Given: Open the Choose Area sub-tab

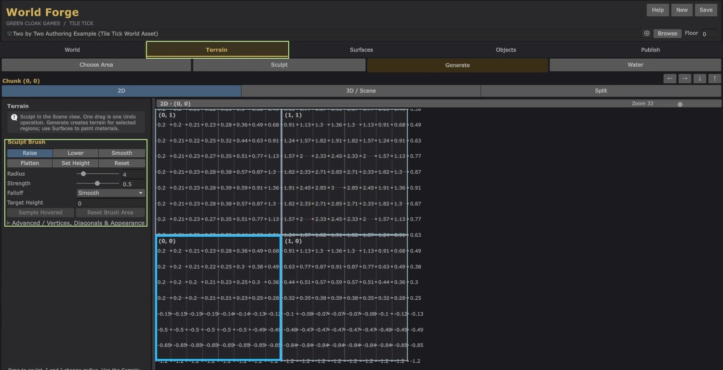Looking at the screenshot, I should [96, 65].
